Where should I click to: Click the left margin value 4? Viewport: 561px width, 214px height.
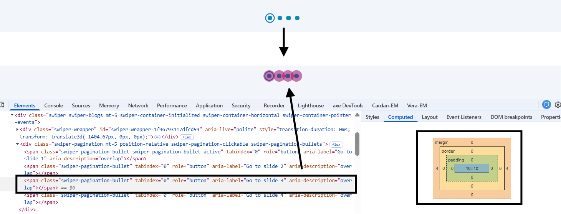point(437,168)
